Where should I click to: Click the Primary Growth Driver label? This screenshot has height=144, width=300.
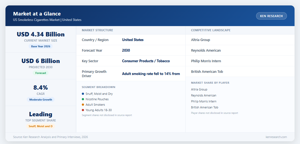pyautogui.click(x=94, y=74)
